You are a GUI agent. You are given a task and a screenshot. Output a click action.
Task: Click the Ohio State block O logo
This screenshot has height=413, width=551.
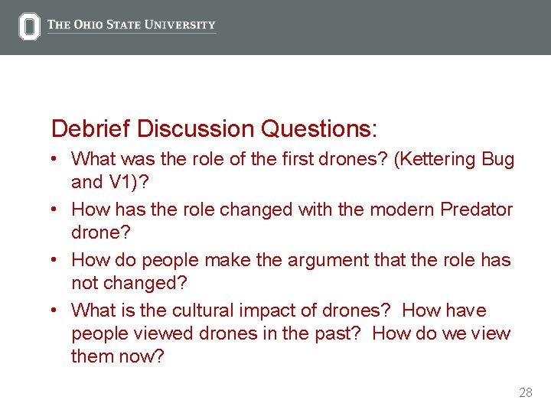click(29, 27)
